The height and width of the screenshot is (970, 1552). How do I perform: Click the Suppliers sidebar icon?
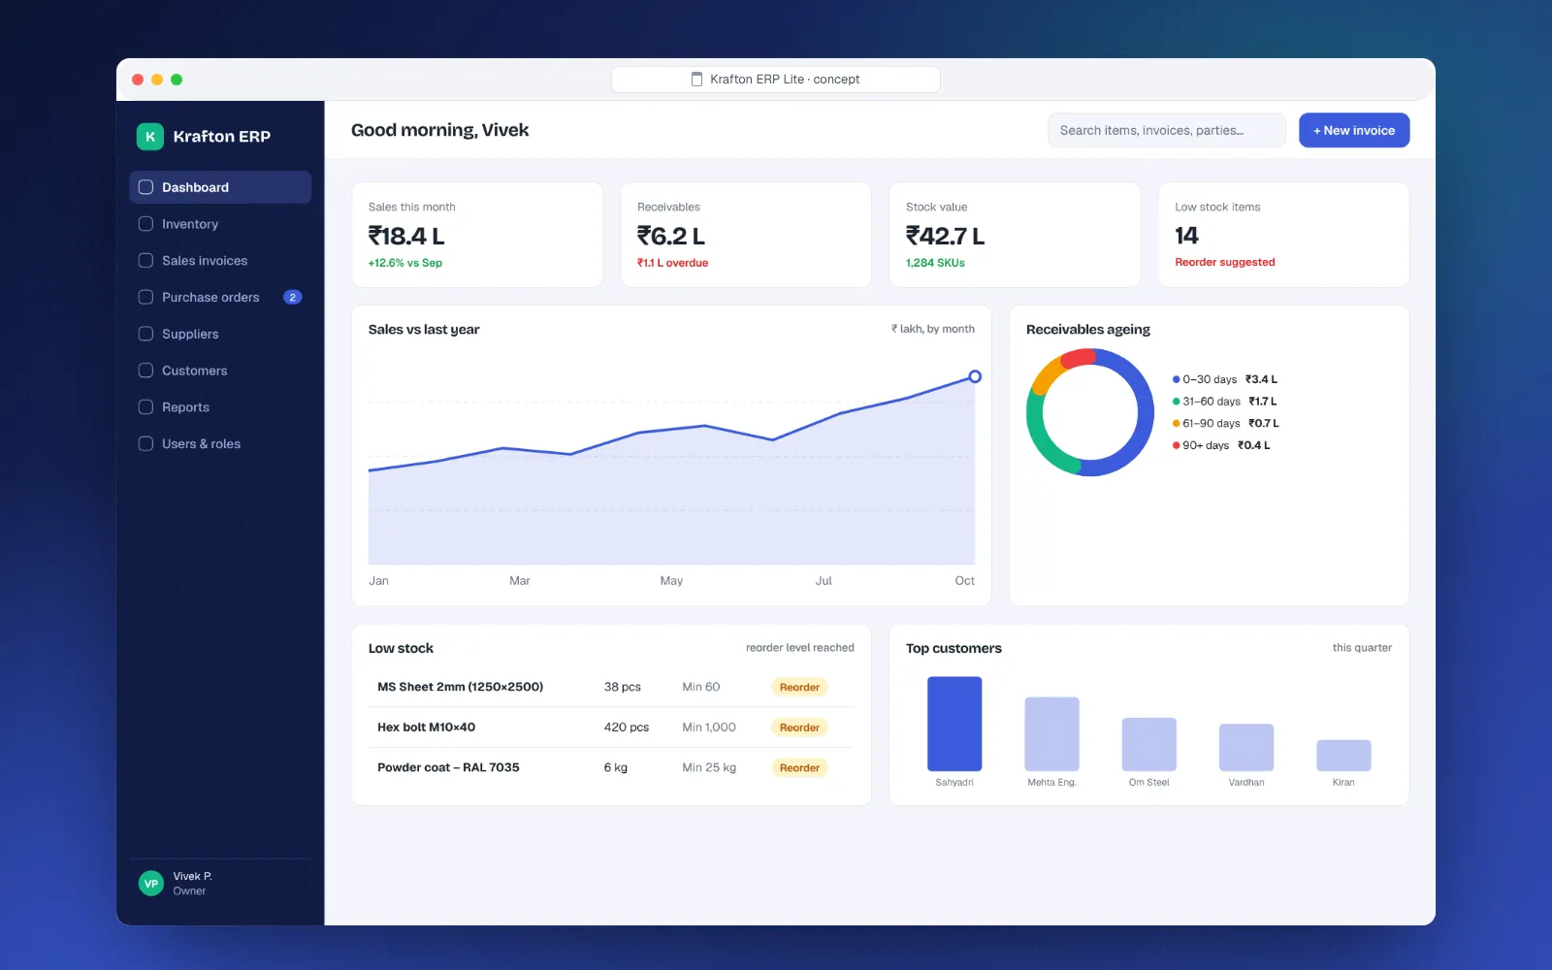[x=145, y=334]
